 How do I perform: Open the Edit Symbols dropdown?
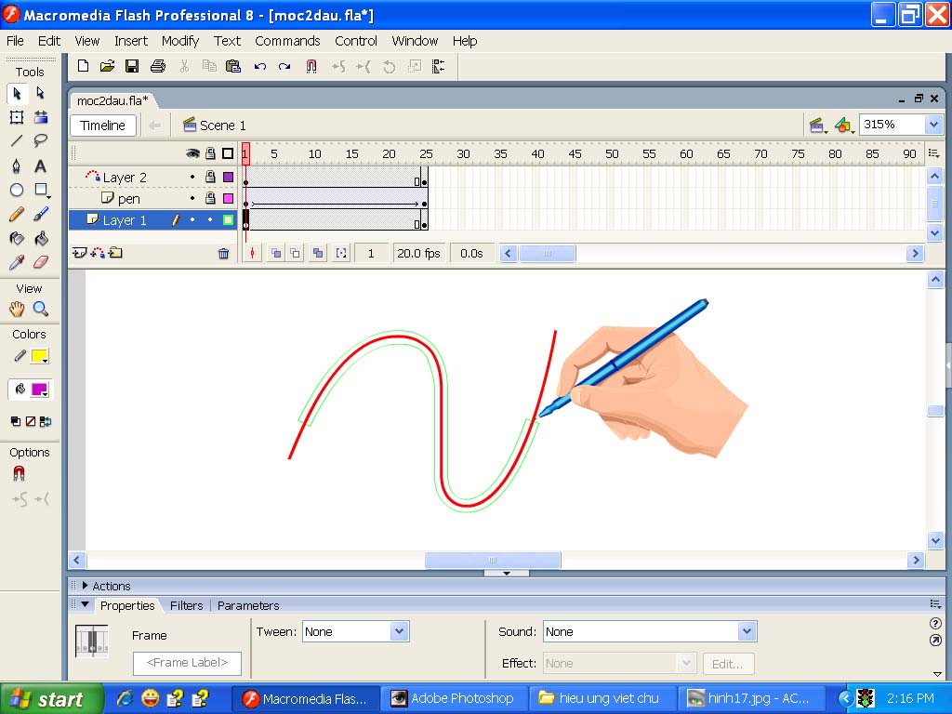click(x=843, y=126)
